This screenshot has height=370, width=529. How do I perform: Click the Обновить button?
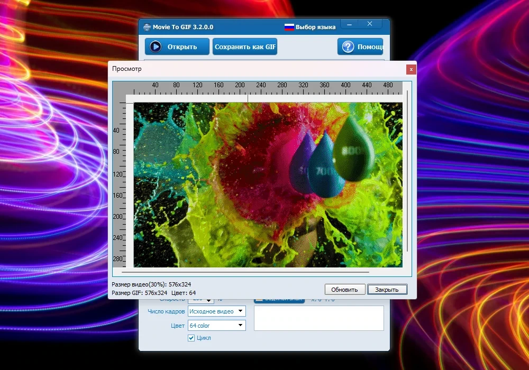point(344,290)
